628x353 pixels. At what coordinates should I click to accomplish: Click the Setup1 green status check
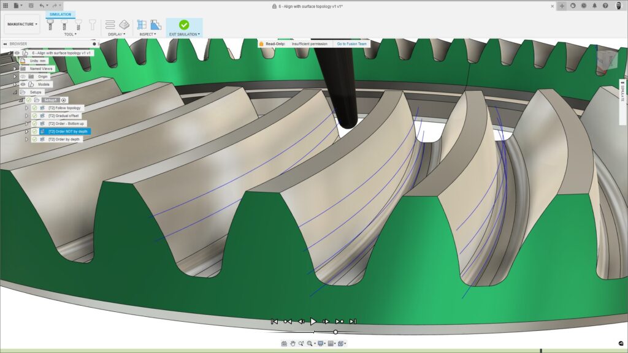click(x=29, y=100)
